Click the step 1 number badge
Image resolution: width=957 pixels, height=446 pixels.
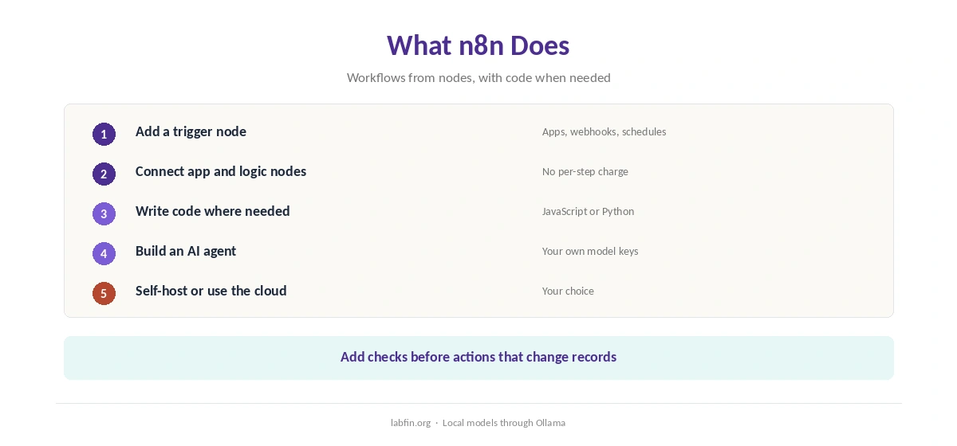click(104, 134)
